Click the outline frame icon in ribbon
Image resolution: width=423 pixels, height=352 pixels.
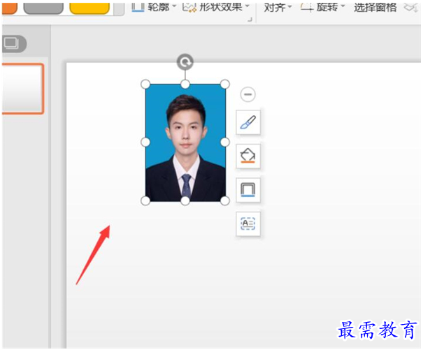coord(138,7)
